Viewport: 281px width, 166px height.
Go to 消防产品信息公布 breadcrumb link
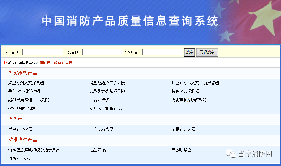coord(22,62)
